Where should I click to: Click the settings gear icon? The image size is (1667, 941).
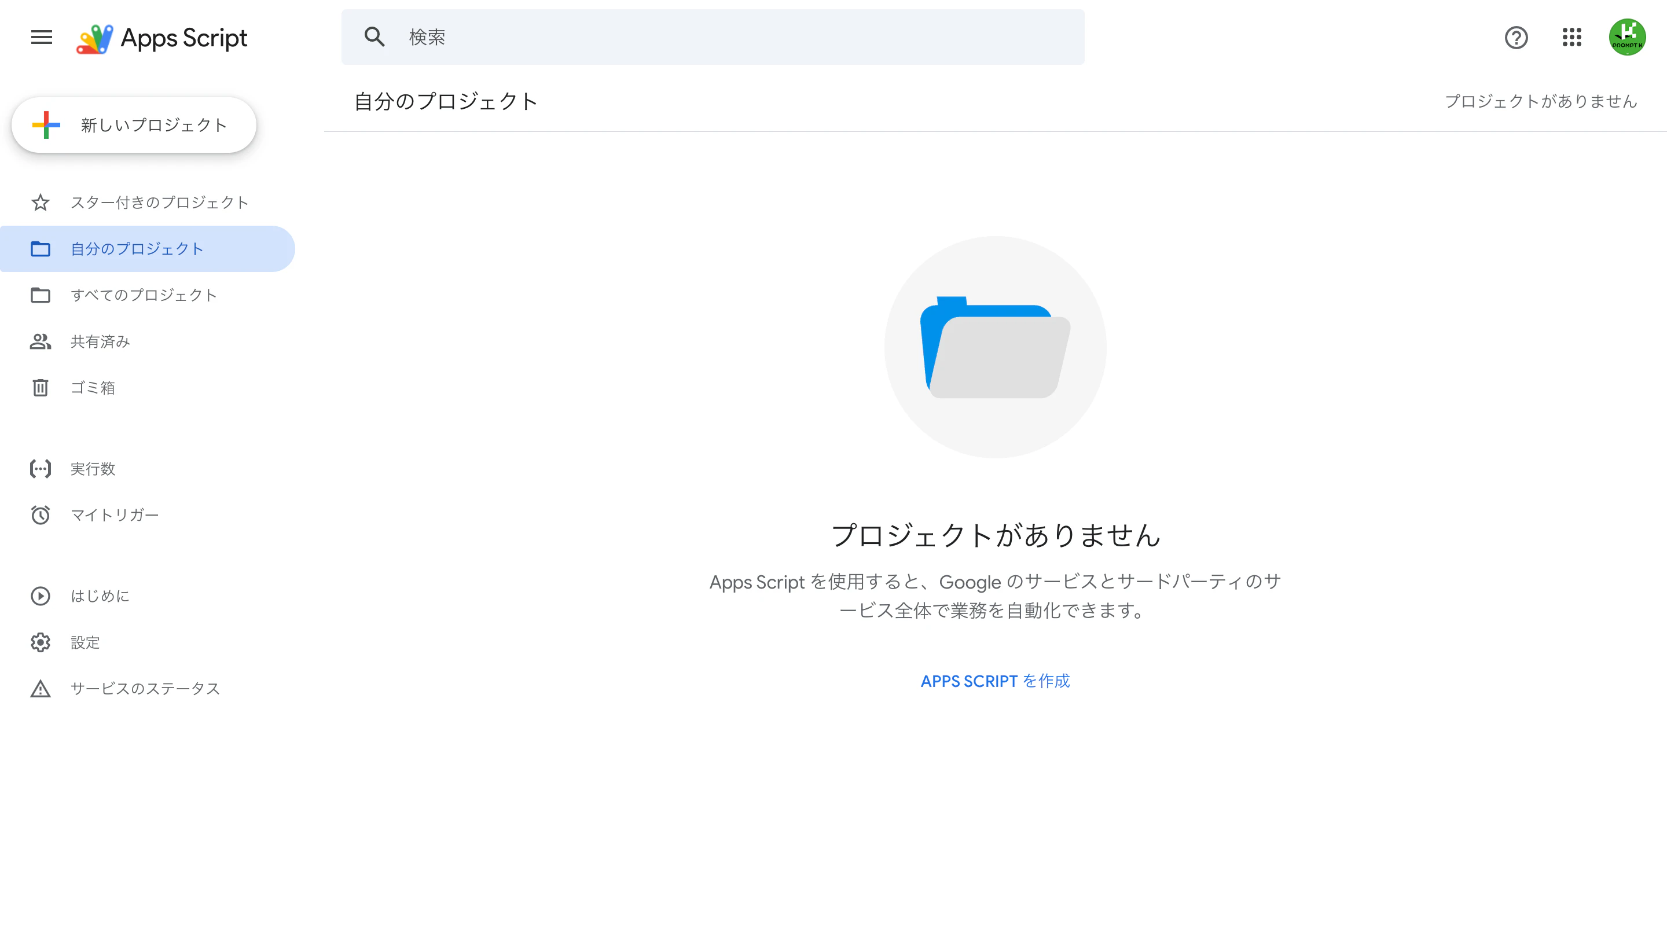pos(40,642)
